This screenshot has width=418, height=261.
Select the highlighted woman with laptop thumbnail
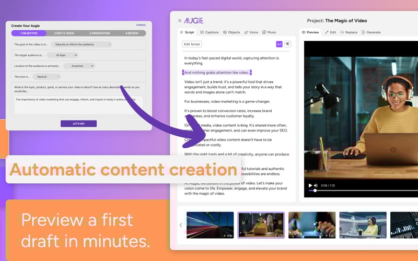[x=261, y=225]
